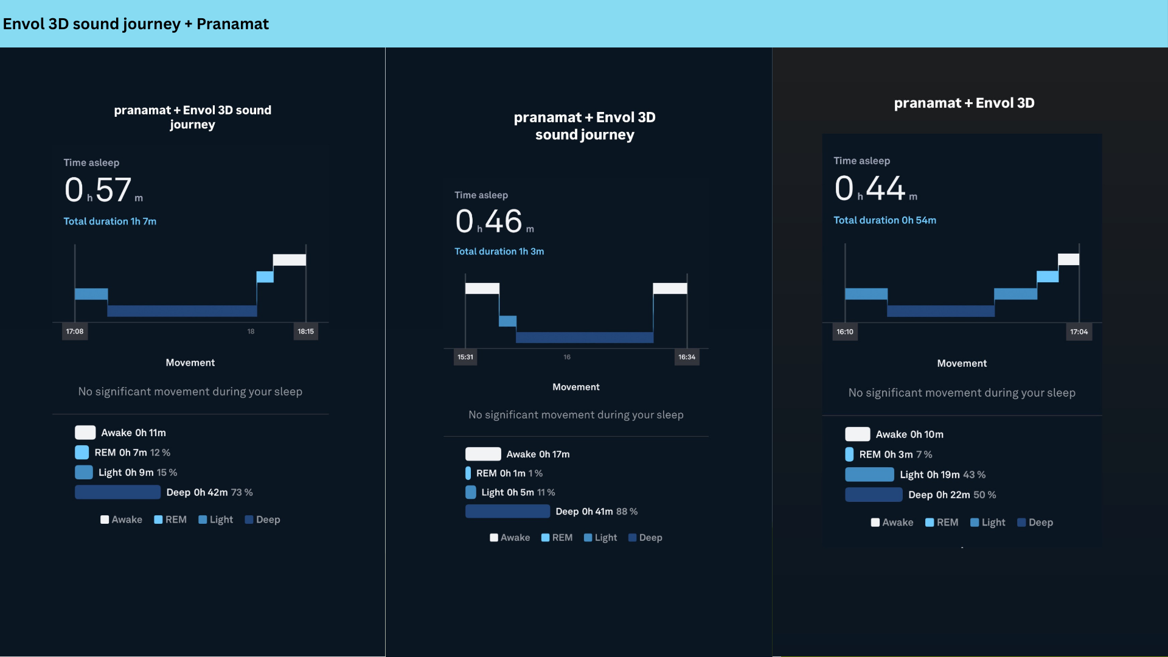Image resolution: width=1168 pixels, height=657 pixels.
Task: Click the Light legend square in left panel
Action: [x=203, y=520]
